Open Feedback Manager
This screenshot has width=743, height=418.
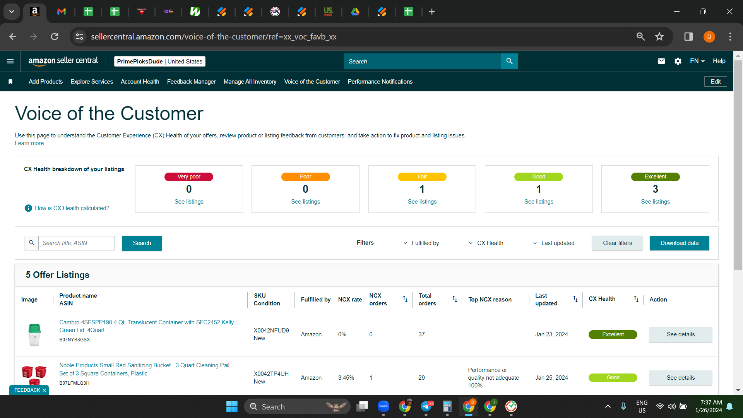(192, 82)
